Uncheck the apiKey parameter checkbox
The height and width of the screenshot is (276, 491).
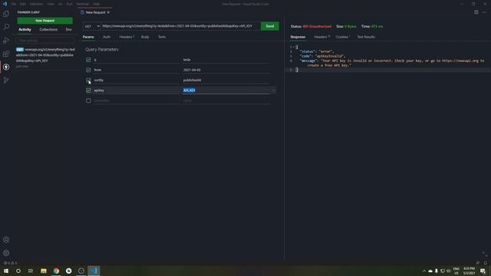click(88, 90)
